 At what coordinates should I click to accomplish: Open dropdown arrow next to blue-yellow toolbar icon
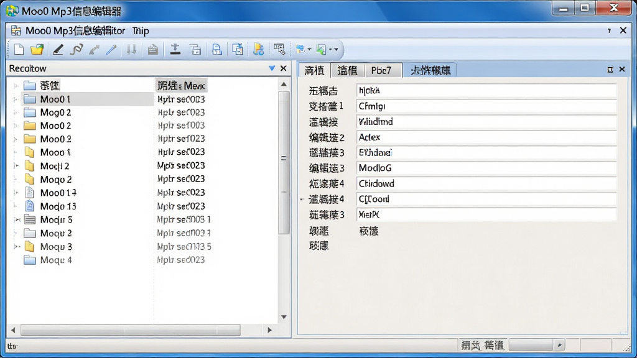(310, 50)
